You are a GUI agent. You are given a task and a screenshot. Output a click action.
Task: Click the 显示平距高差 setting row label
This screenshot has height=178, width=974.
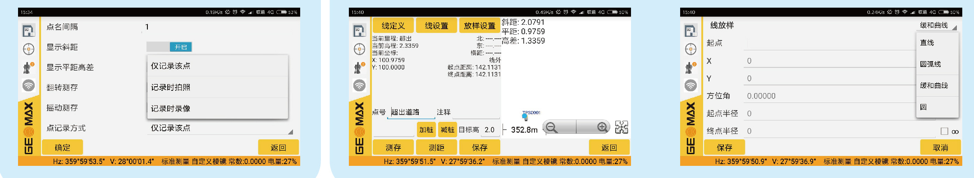tap(70, 67)
